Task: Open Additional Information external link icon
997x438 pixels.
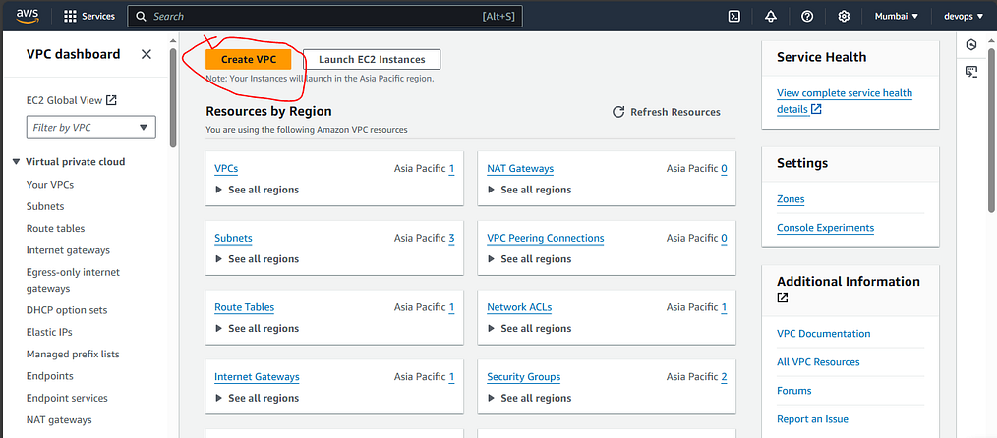Action: pos(783,298)
